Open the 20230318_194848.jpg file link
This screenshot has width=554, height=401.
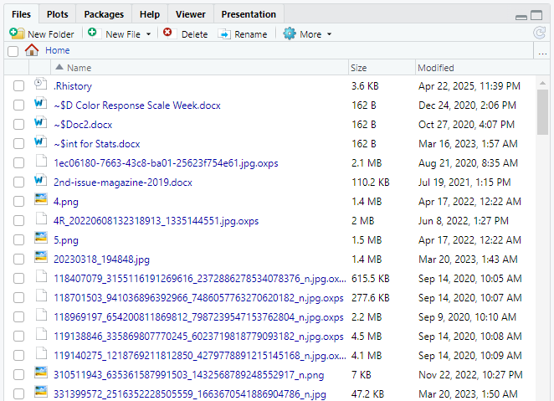(101, 260)
